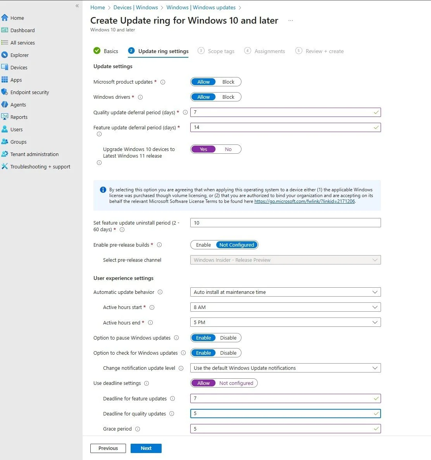Show info tooltip for Microsoft product updates
The width and height of the screenshot is (431, 460).
tap(163, 82)
